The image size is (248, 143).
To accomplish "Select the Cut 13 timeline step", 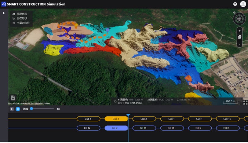I will pyautogui.click(x=228, y=119).
